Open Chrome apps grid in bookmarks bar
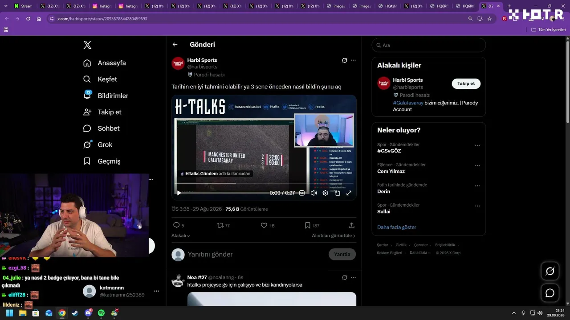Screen dimensions: 570x320 coord(6,29)
